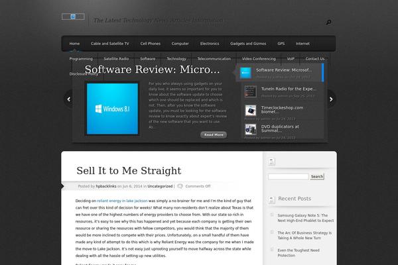The width and height of the screenshot is (398, 265).
Task: Focus the sidebar search text field
Action: click(289, 176)
